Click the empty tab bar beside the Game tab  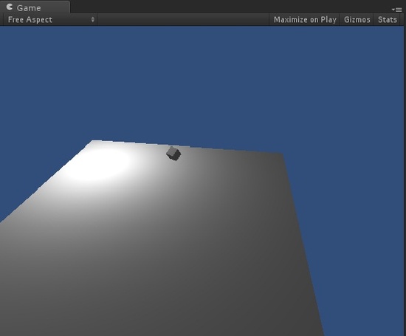229,7
